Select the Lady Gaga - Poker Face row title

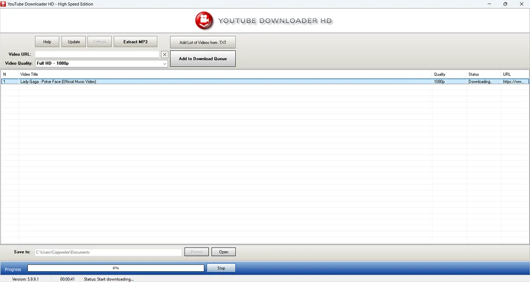[x=58, y=82]
